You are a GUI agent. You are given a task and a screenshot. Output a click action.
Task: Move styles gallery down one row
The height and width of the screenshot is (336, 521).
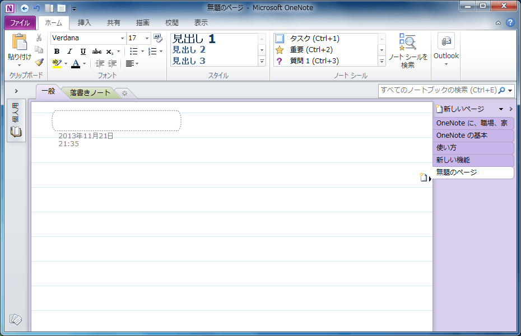click(x=262, y=50)
